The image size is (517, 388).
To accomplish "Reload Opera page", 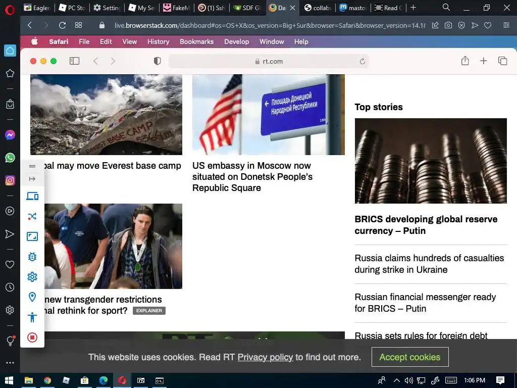I will pyautogui.click(x=62, y=25).
